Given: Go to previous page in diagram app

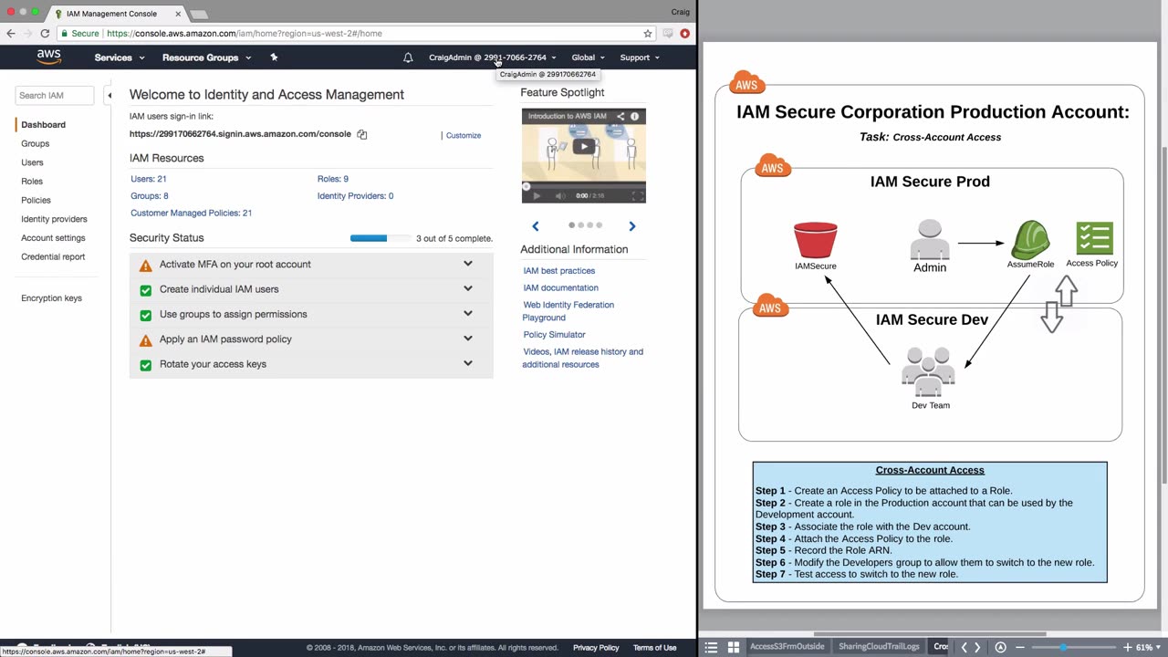Looking at the screenshot, I should pyautogui.click(x=964, y=647).
